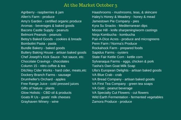The image size is (181, 120).
Task: Select Ditchley Cider Works listing
Action: click(x=54, y=70)
